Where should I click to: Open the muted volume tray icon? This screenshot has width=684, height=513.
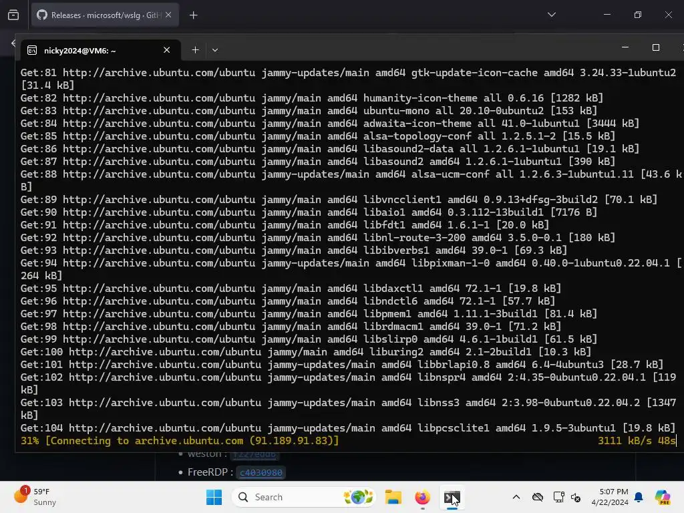[575, 497]
